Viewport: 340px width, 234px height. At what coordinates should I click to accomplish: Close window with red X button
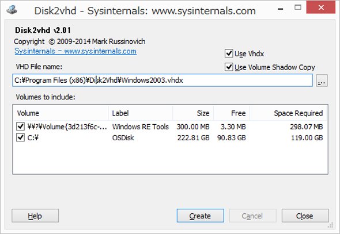pos(321,7)
